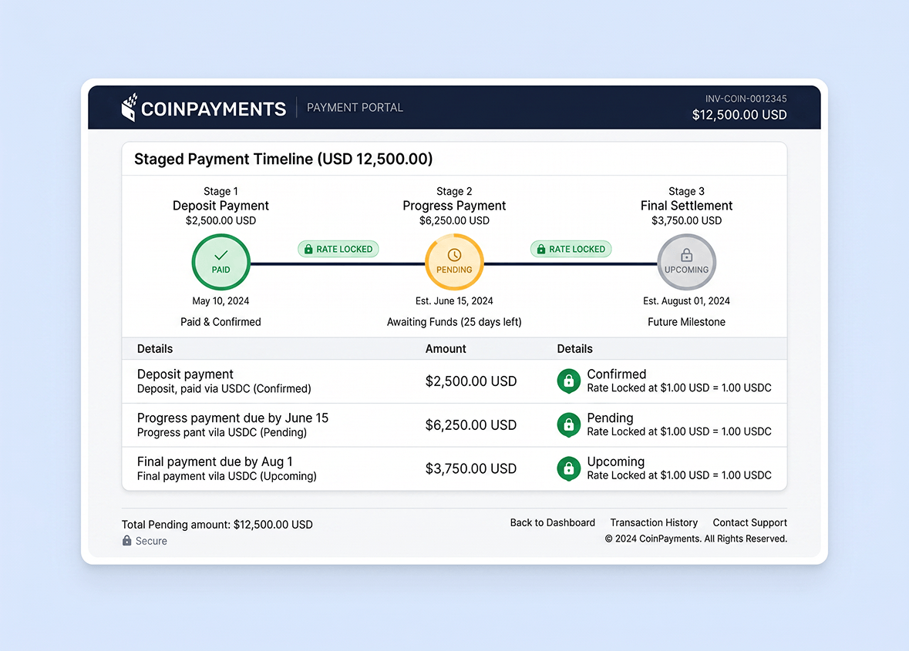Click stage amount $6,250.00 USD above PENDING
The height and width of the screenshot is (651, 909).
point(455,220)
